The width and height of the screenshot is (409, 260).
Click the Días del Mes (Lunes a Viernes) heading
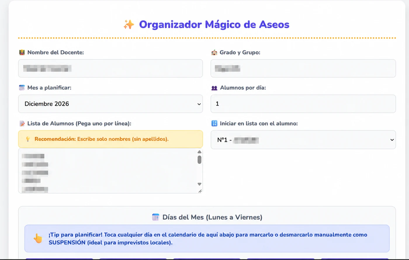(x=212, y=217)
